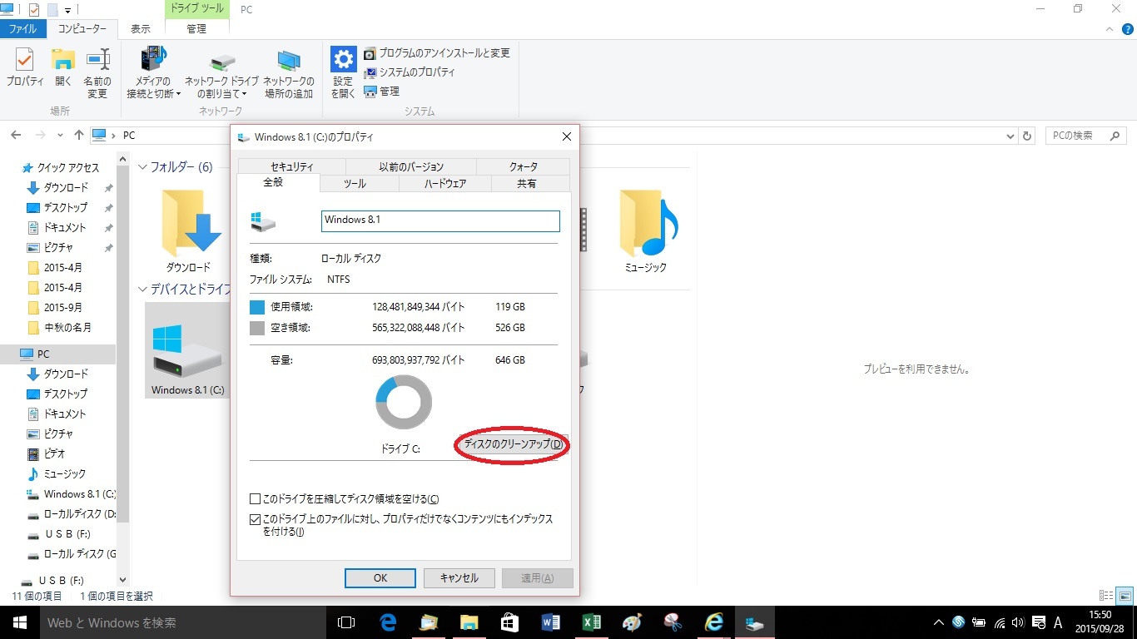Open Snipping Tool from the taskbar

pos(673,622)
